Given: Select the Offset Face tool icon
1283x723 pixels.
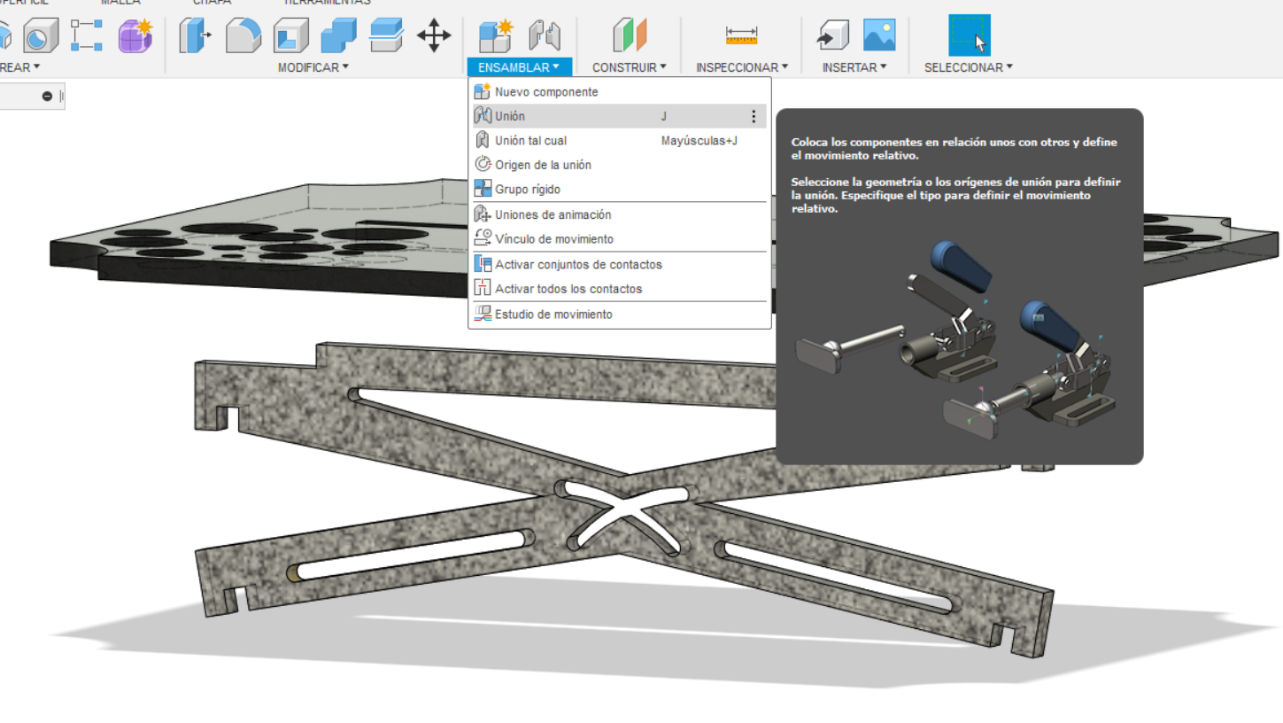Looking at the screenshot, I should pos(386,35).
